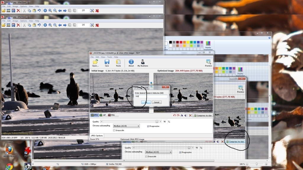This screenshot has height=170, width=303.
Task: Disable the Progressive checkbox in RIOT options
Action: [148, 126]
